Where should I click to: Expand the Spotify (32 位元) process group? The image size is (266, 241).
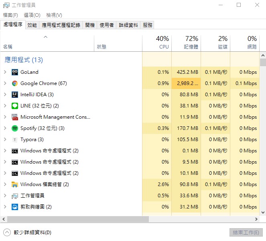click(5, 128)
